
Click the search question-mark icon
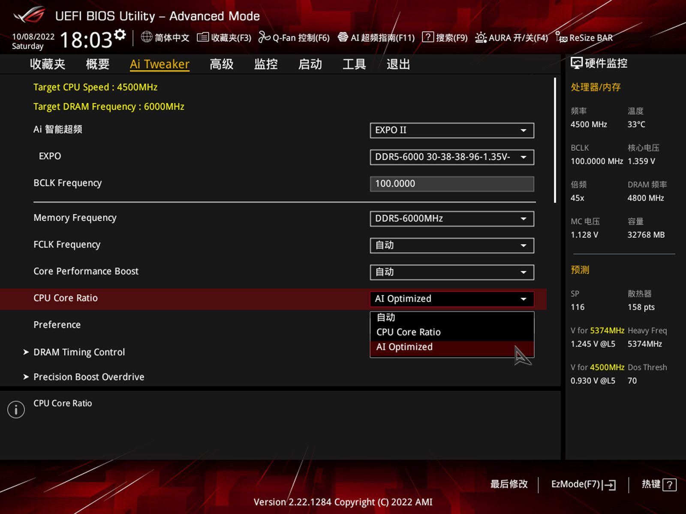click(x=427, y=37)
